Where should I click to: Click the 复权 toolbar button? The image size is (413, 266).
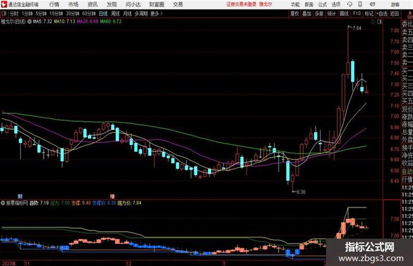point(295,14)
